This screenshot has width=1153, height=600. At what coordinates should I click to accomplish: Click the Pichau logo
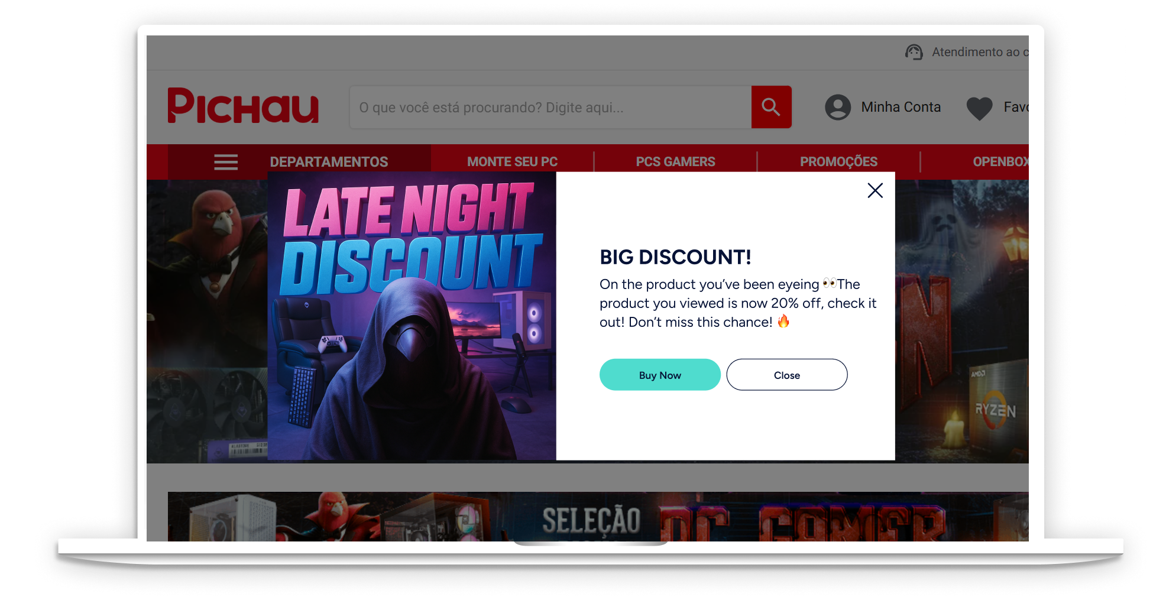(243, 106)
